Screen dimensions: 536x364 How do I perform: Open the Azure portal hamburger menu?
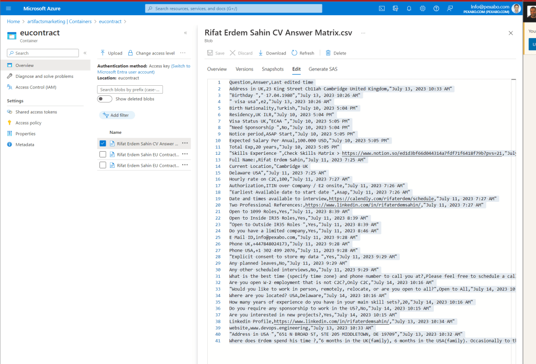pyautogui.click(x=8, y=8)
